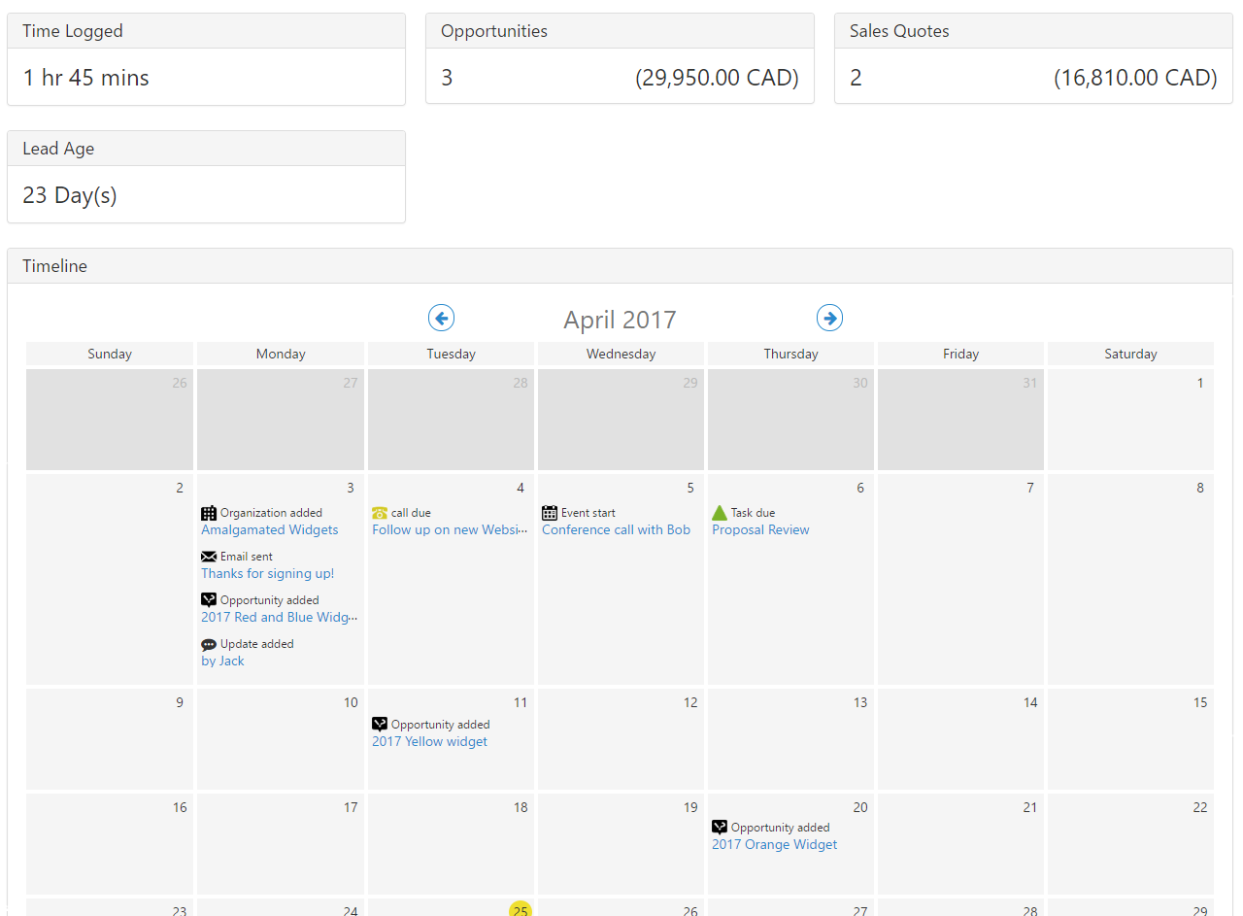Click the Opportunities panel header
The height and width of the screenshot is (916, 1243).
tap(620, 31)
